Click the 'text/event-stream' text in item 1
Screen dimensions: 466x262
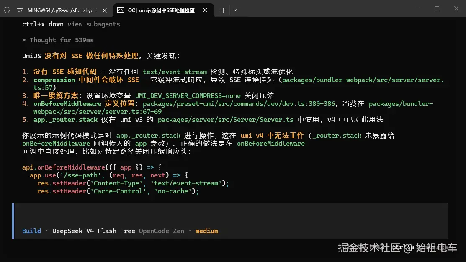175,72
